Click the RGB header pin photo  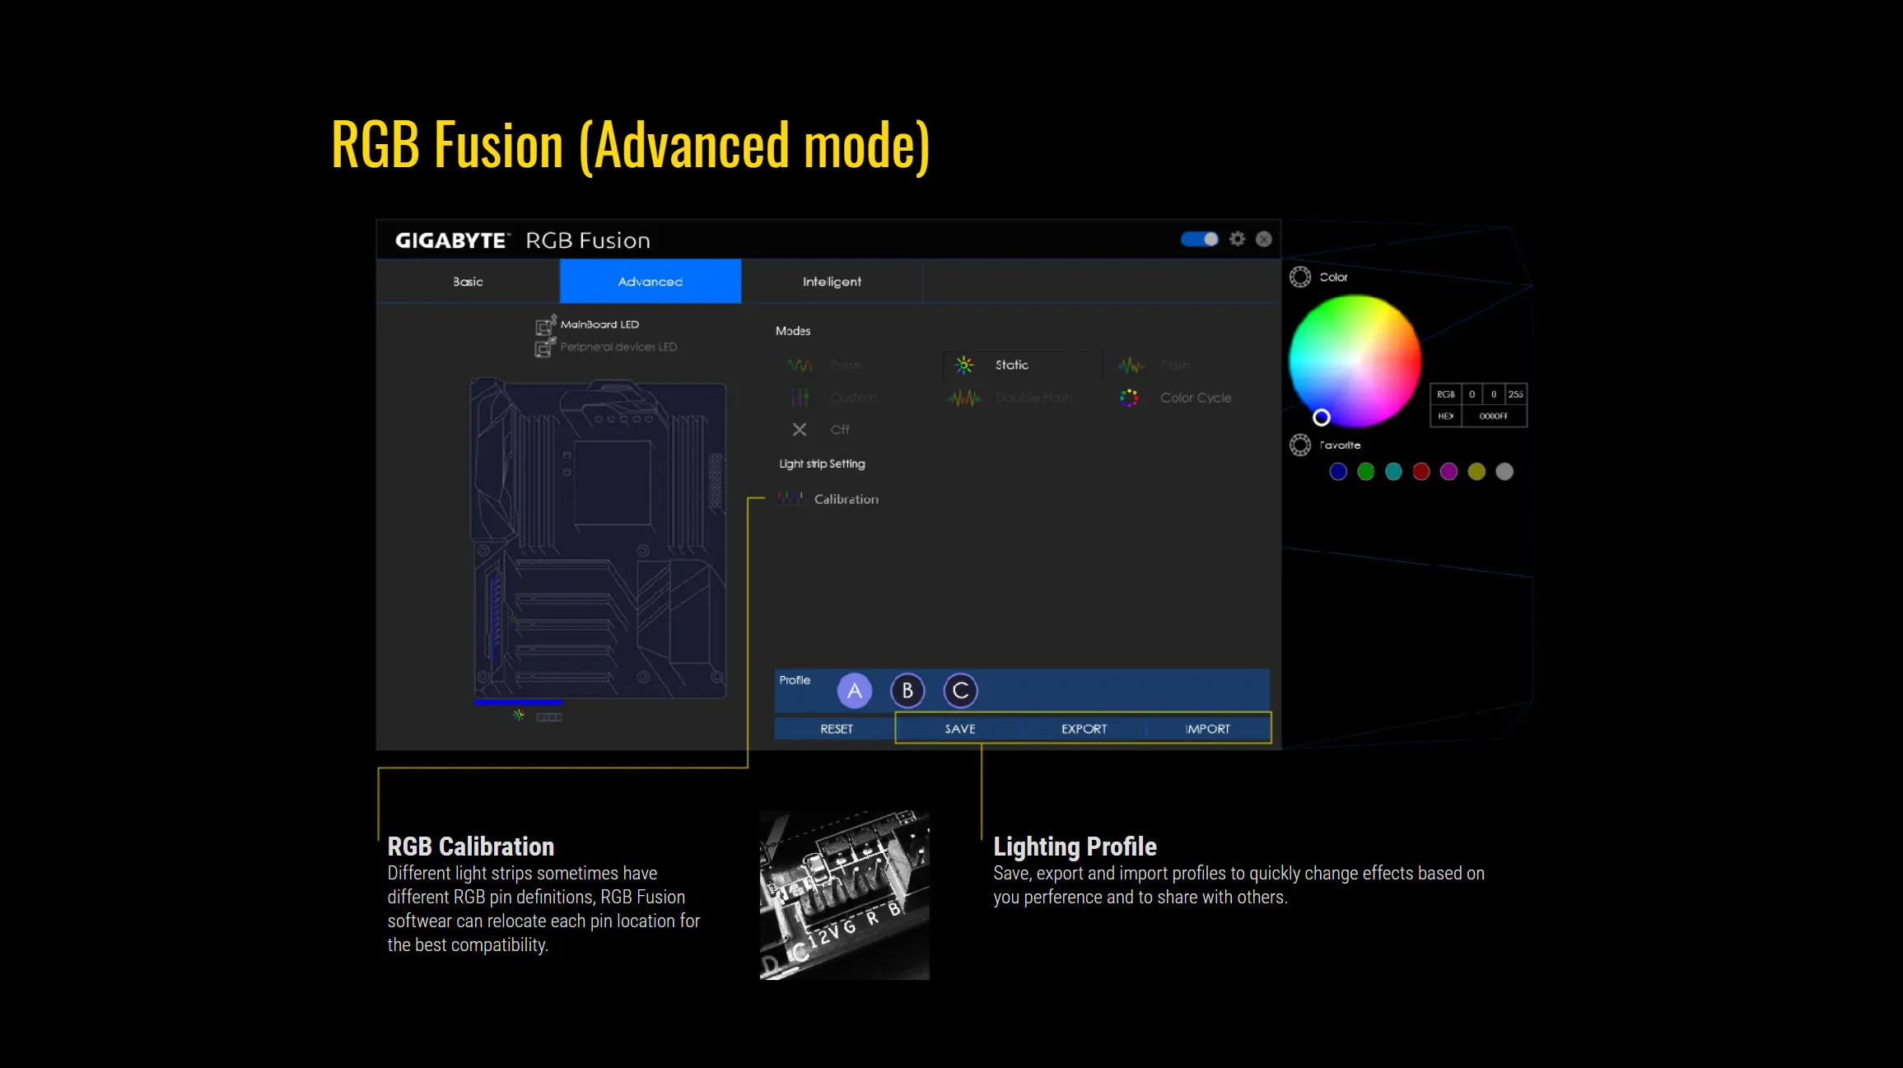(x=844, y=895)
